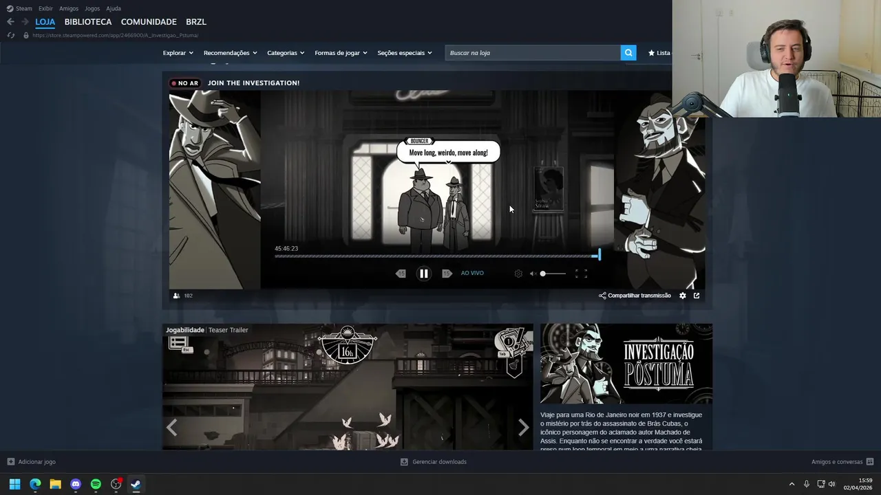This screenshot has width=881, height=495.
Task: Open Discord from the taskbar
Action: (x=76, y=484)
